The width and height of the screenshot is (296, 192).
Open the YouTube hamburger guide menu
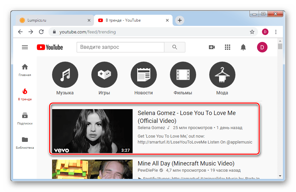(x=25, y=47)
